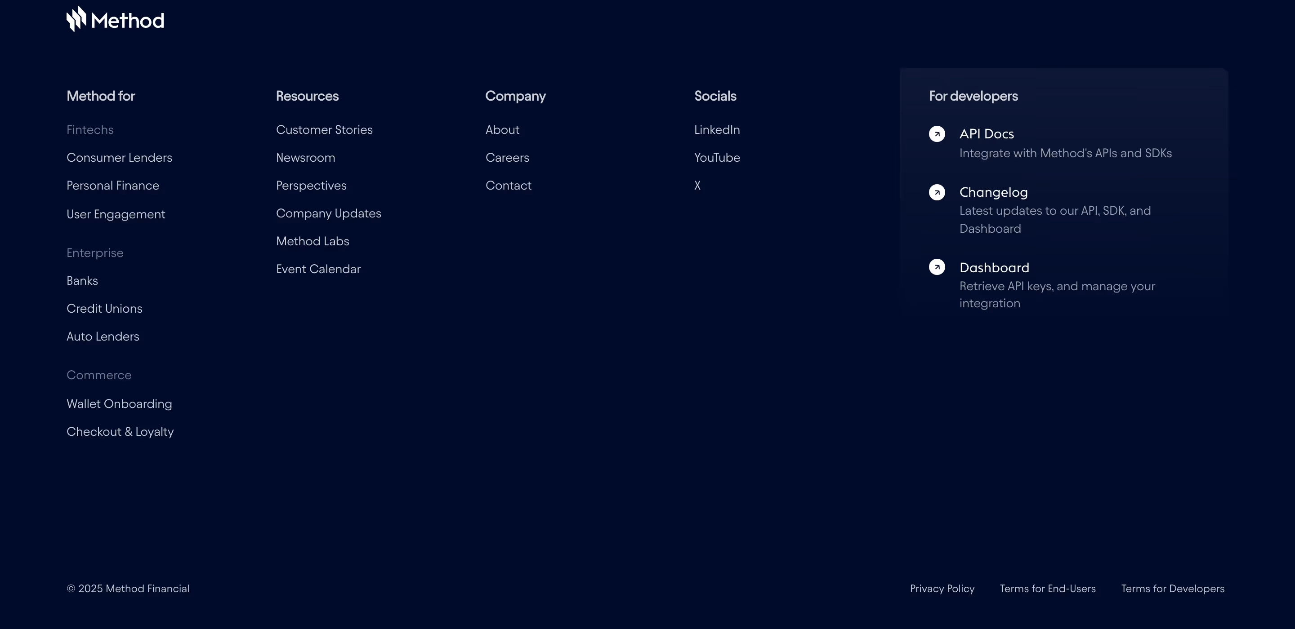This screenshot has height=629, width=1295.
Task: Click the Enterprise subheading
Action: tap(94, 252)
